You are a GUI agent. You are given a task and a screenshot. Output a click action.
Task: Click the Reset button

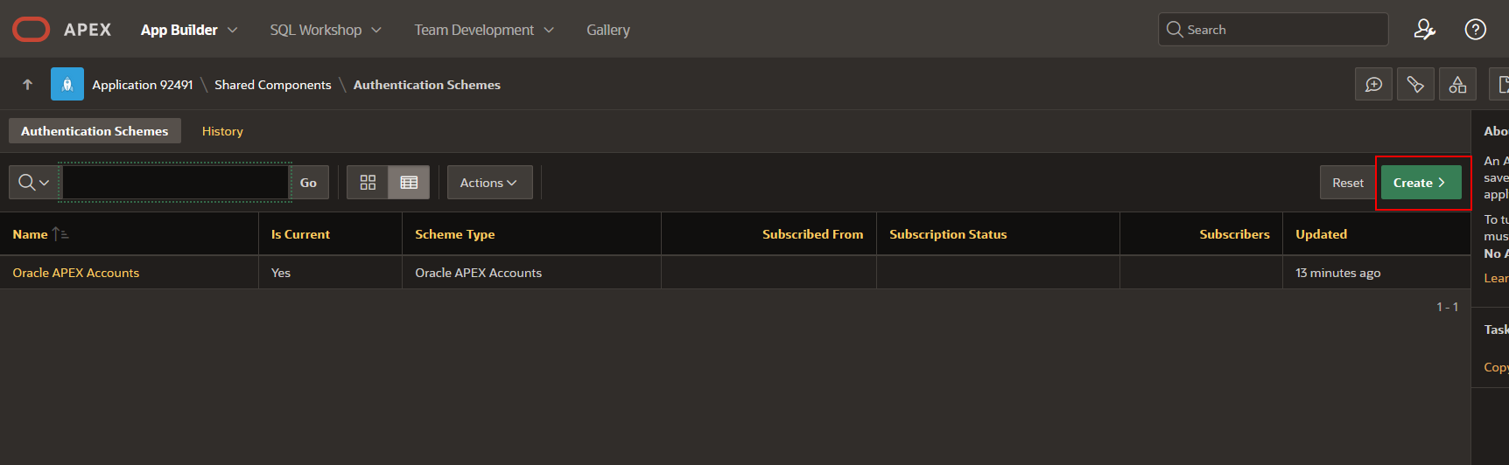click(1348, 183)
